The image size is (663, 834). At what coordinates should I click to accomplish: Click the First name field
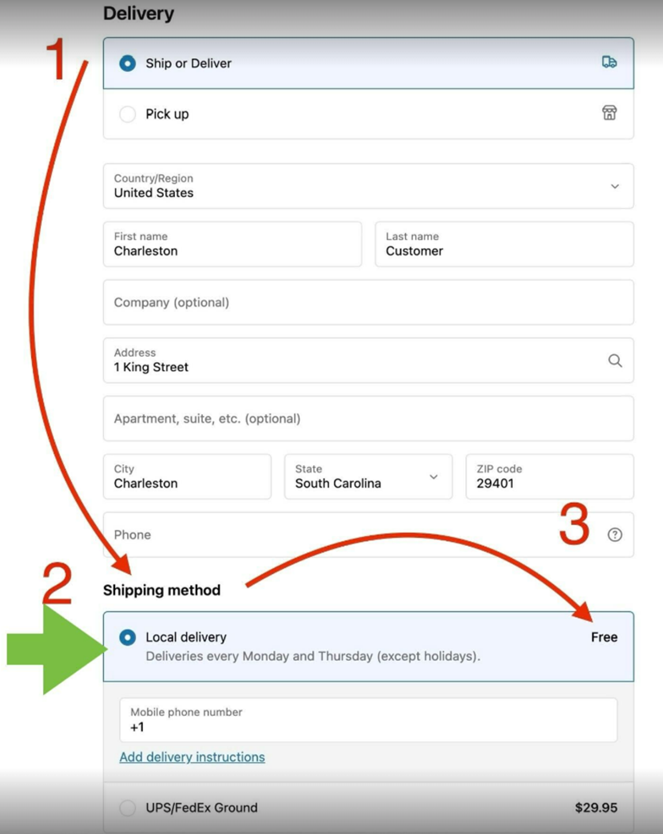pos(232,245)
